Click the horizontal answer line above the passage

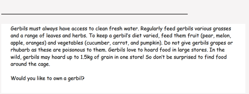coord(95,14)
